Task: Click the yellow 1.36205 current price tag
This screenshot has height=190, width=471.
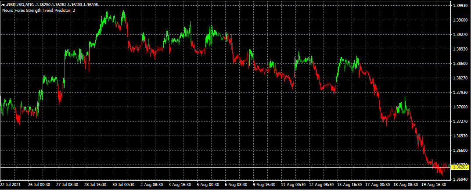Action: tap(460, 167)
